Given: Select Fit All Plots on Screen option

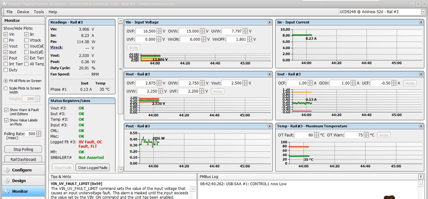Looking at the screenshot, I should [x=6, y=81].
